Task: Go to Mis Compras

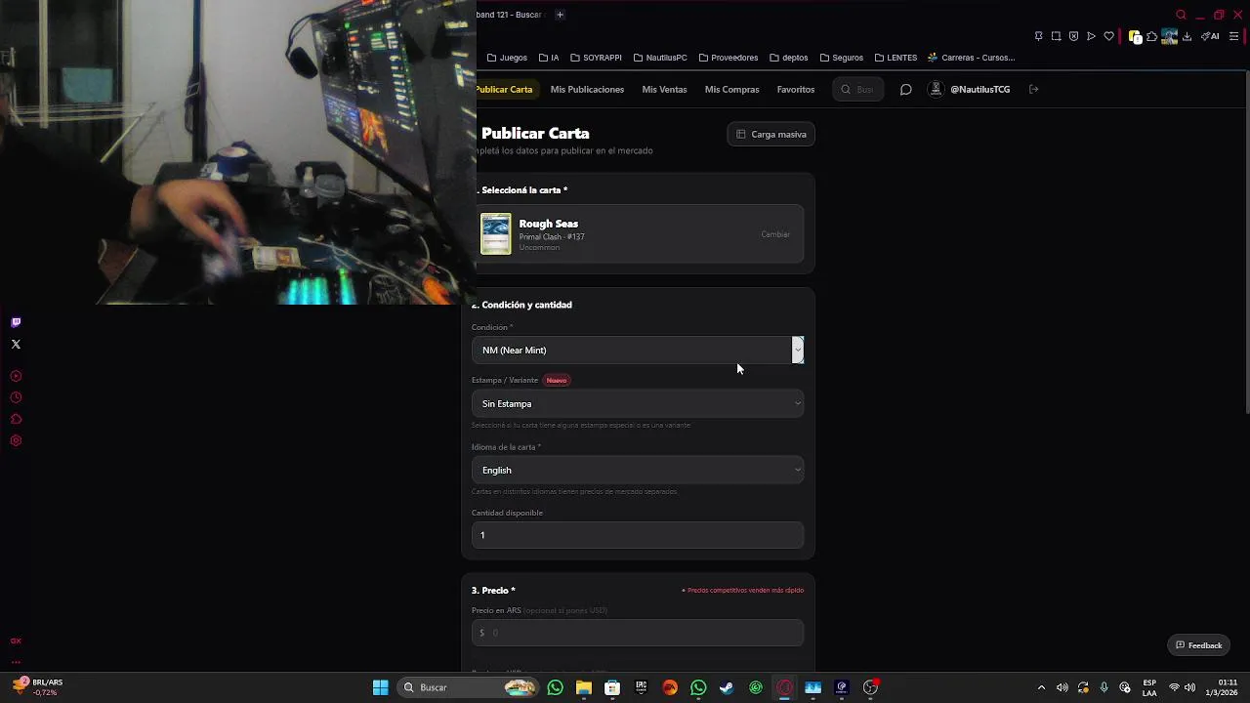Action: click(731, 89)
